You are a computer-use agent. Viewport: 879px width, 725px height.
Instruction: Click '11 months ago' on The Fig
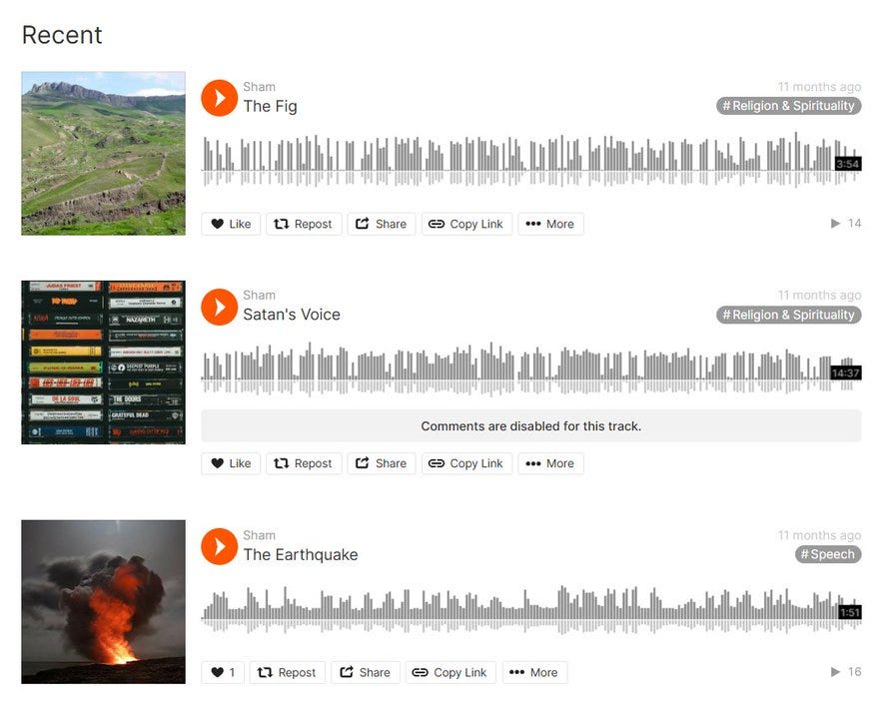click(x=819, y=87)
